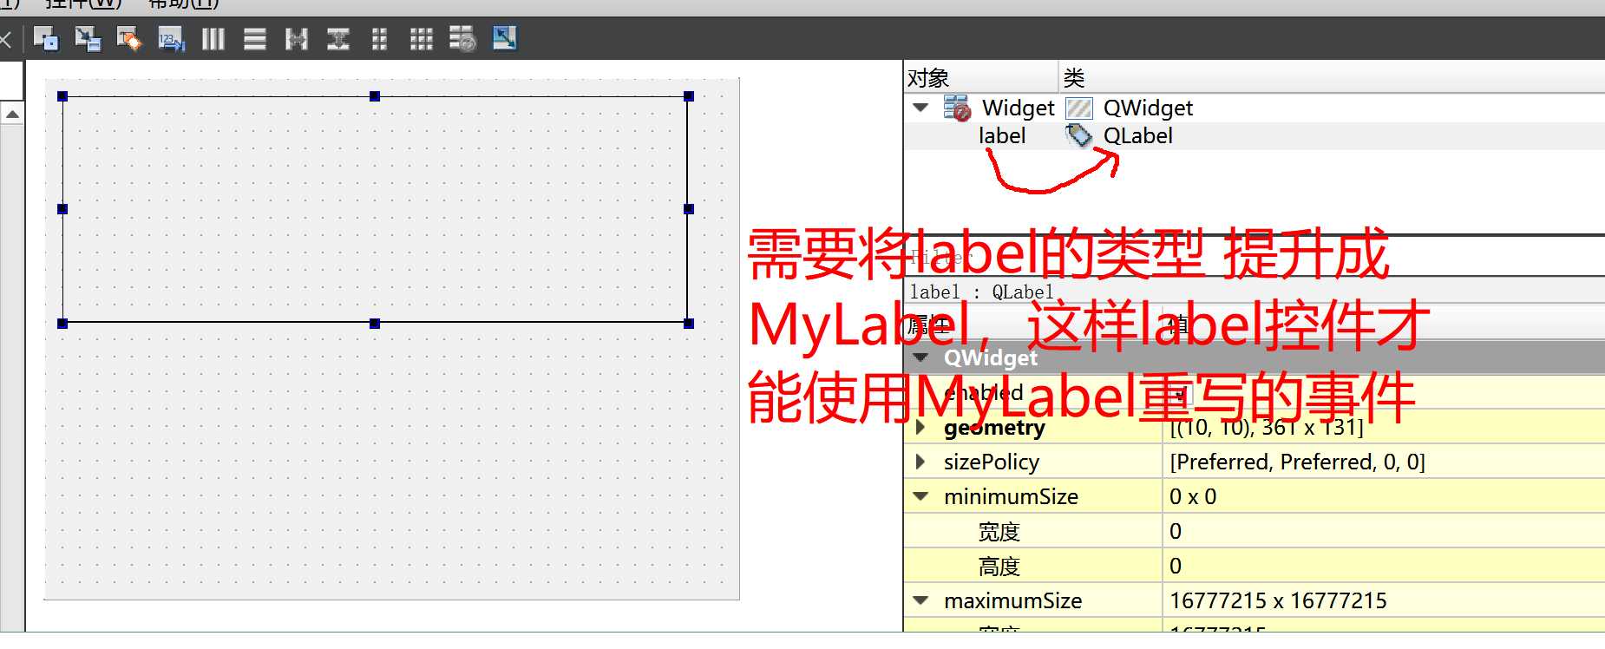The height and width of the screenshot is (649, 1605).
Task: Click the scroll-up arrow on the left panel
Action: pos(12,114)
